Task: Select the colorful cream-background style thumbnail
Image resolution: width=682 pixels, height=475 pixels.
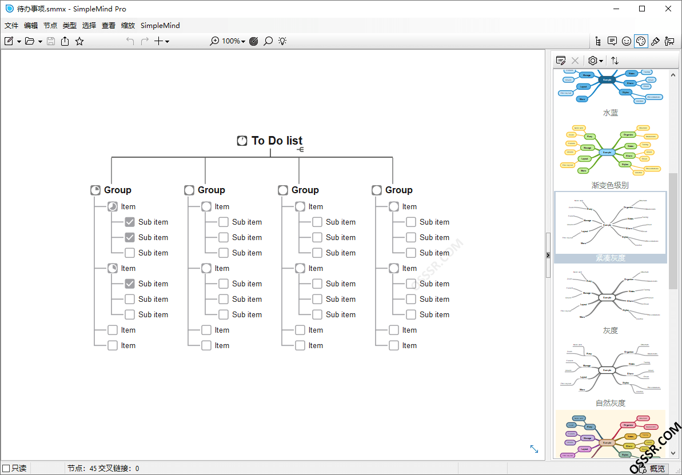Action: click(x=610, y=434)
